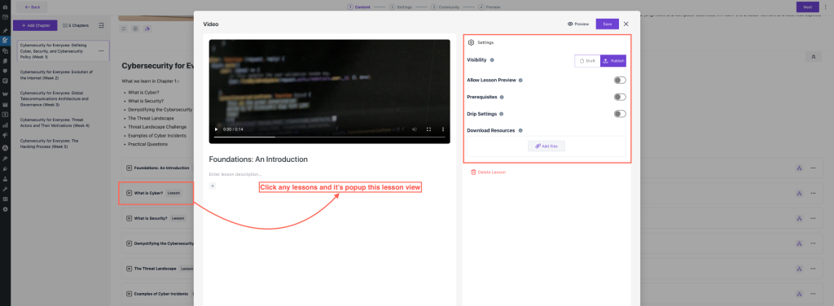This screenshot has height=306, width=834.
Task: Open the WordPress admin pin icon in the sidebar
Action: point(6,31)
